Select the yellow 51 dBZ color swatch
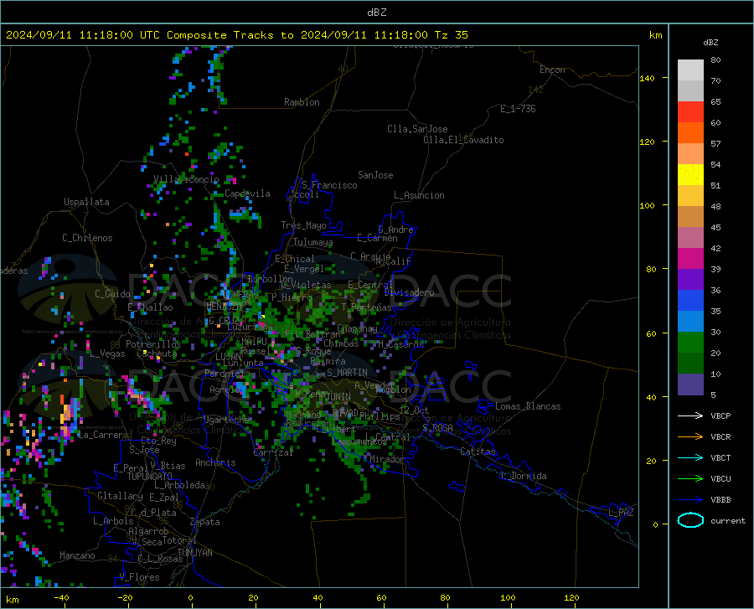Viewport: 754px width, 609px height. click(690, 175)
